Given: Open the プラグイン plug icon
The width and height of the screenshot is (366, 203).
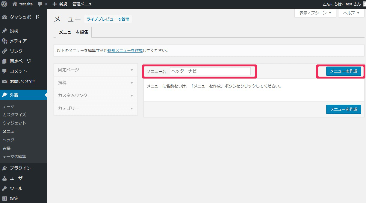Looking at the screenshot, I should pyautogui.click(x=4, y=168).
